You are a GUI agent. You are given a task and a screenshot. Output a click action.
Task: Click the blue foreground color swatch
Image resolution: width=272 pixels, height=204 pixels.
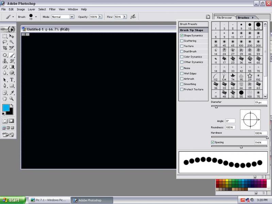coord(6,108)
